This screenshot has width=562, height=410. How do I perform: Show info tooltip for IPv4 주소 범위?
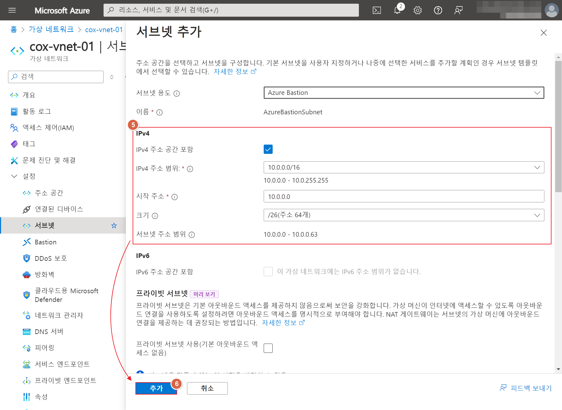pos(190,169)
